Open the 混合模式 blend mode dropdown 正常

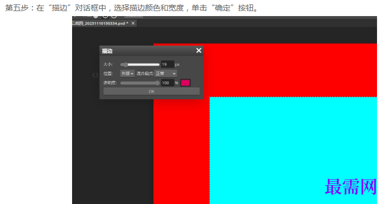(166, 74)
